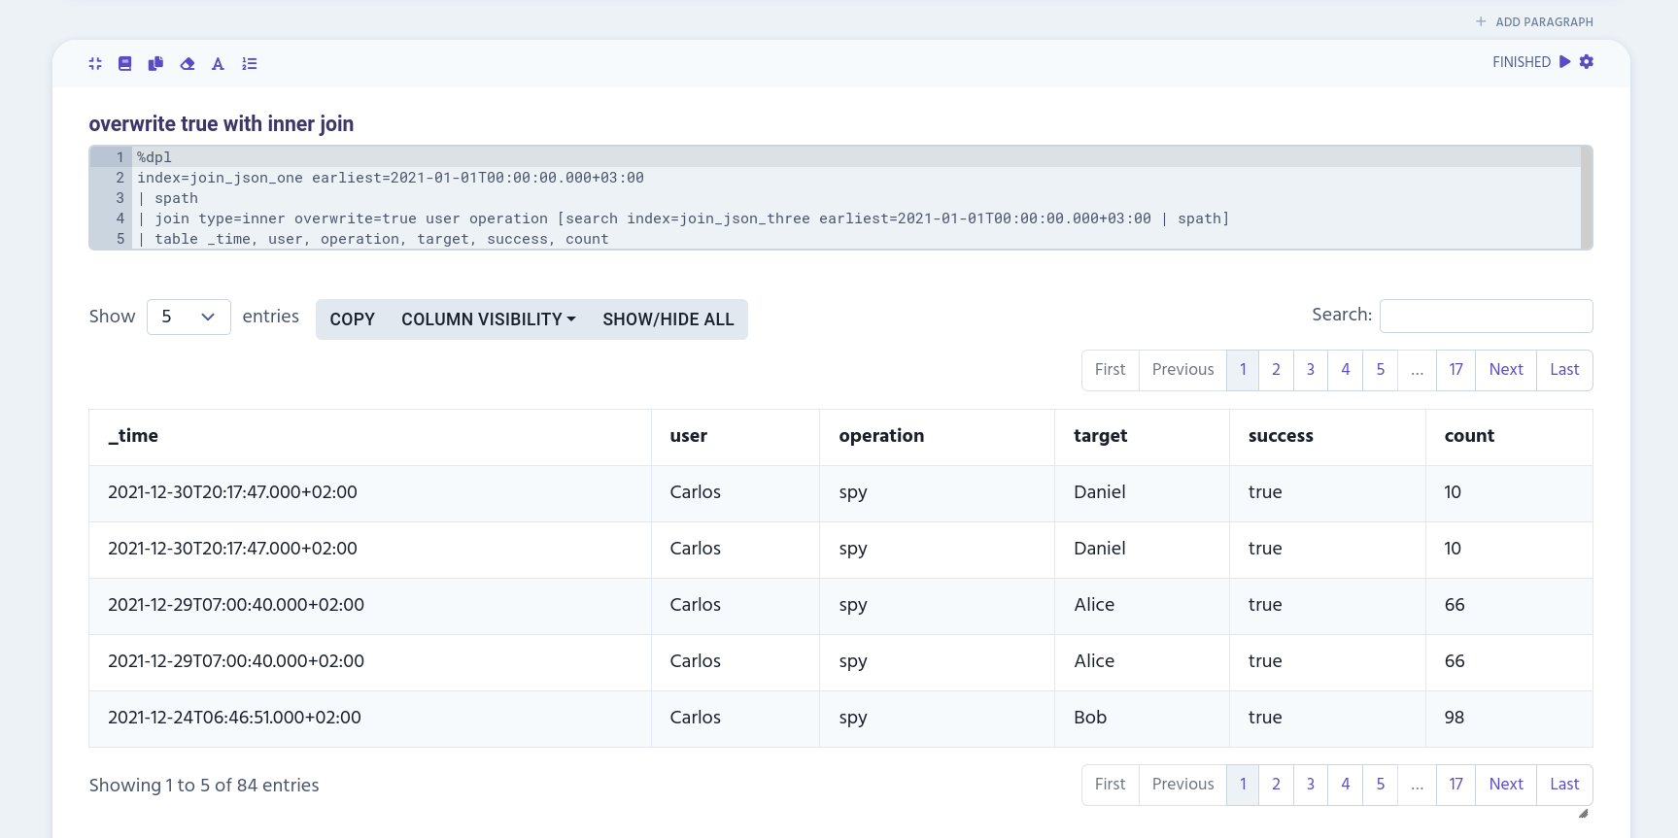Click the paragraph title 'overwrite true with inner join'
Image resolution: width=1678 pixels, height=838 pixels.
(x=222, y=124)
